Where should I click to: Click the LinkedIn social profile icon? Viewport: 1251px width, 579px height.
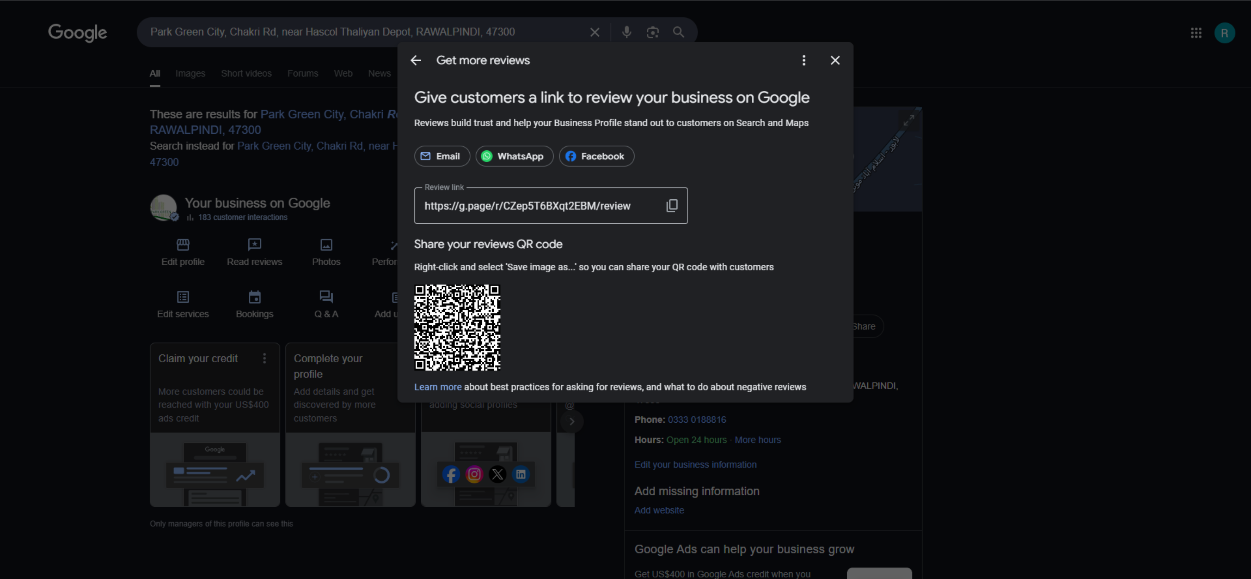[520, 474]
